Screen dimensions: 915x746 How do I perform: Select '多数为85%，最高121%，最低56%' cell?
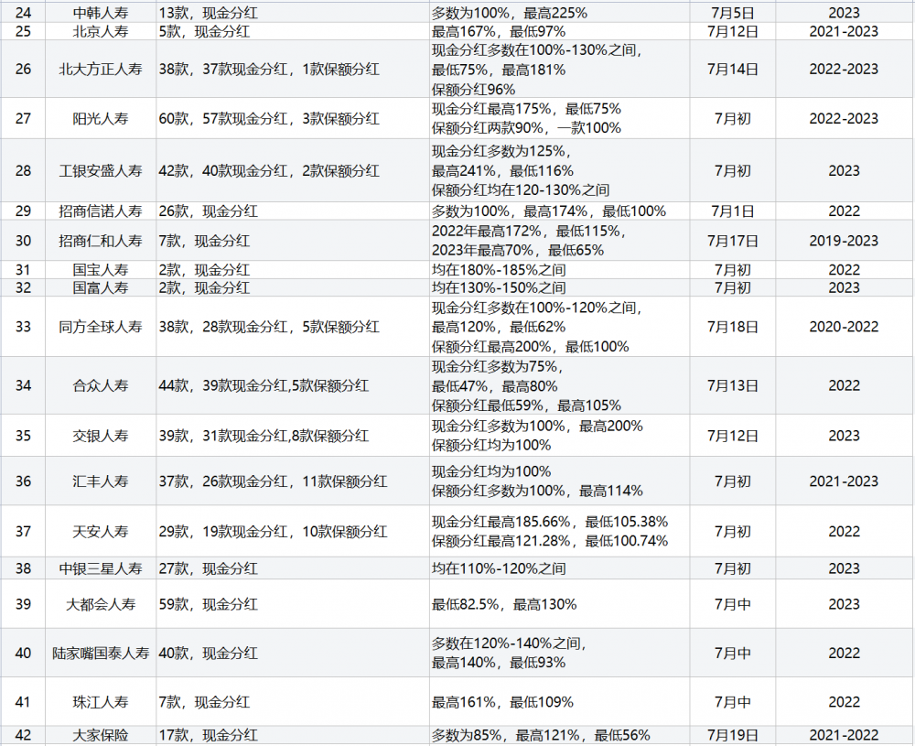tap(559, 736)
